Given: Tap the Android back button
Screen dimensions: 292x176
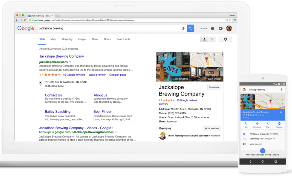Looking at the screenshot, I should 250,161.
